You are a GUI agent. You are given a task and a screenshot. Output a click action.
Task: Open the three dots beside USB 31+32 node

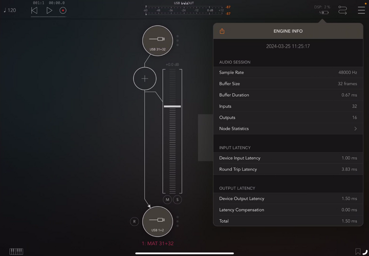click(x=178, y=40)
